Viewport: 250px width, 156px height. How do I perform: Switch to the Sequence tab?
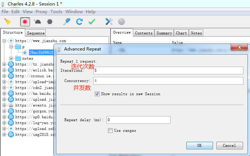tap(36, 33)
